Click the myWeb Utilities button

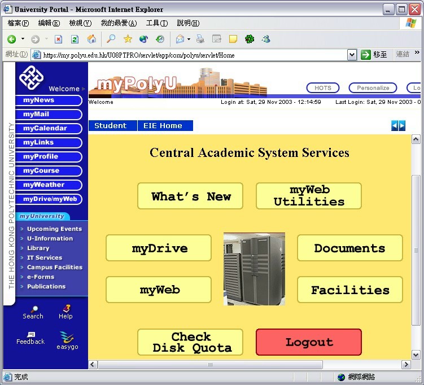pos(309,196)
